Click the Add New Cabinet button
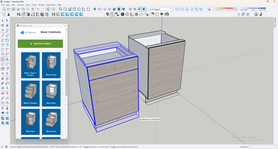278x149 pixels. pos(40,44)
